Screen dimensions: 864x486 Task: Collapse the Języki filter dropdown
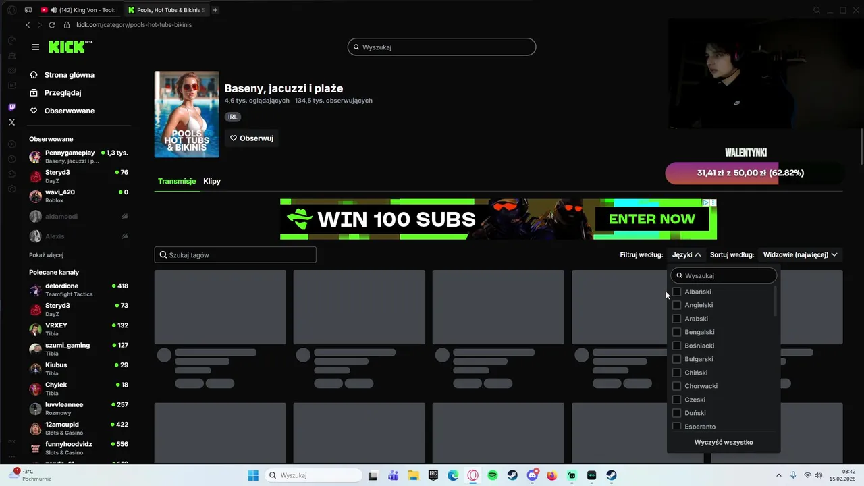point(686,254)
